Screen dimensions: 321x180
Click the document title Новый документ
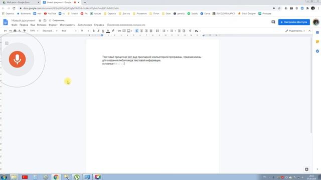[24, 20]
